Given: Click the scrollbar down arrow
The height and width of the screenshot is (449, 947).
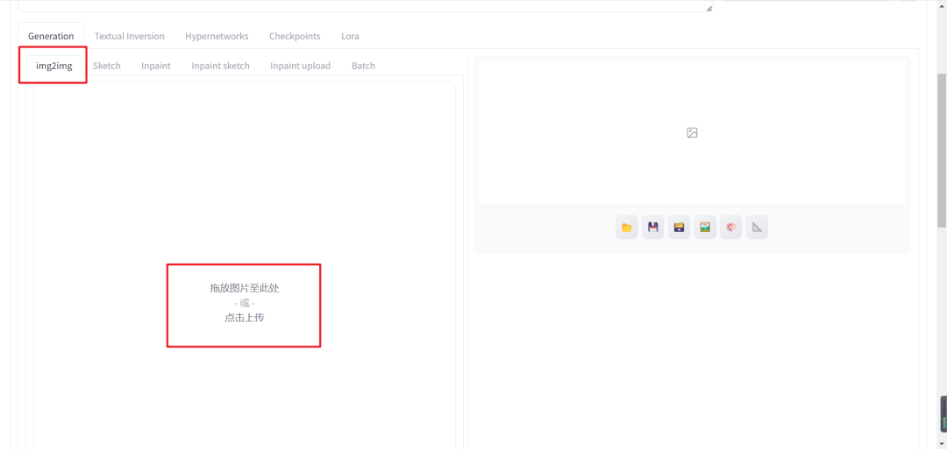Looking at the screenshot, I should [x=942, y=444].
